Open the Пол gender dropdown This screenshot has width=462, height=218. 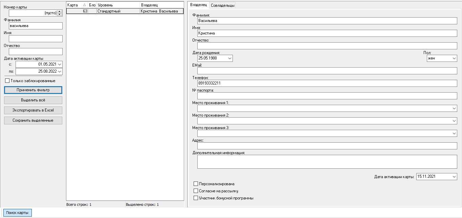tap(454, 58)
